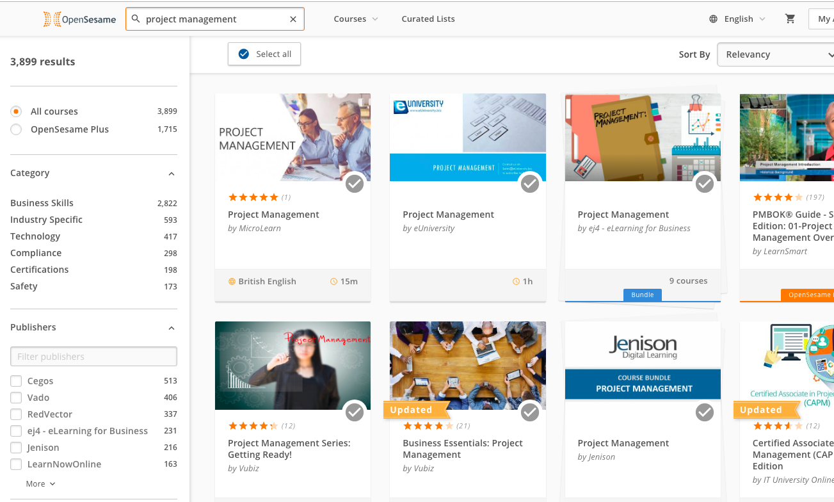
Task: Open Curated Lists page
Action: (x=428, y=19)
